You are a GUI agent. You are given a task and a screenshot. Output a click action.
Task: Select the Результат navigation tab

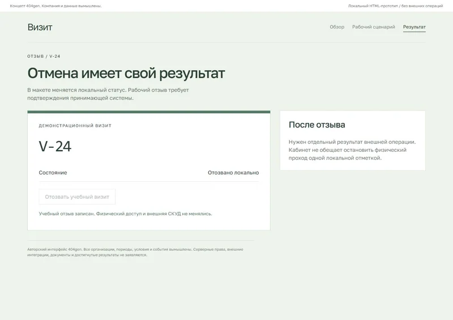(414, 27)
